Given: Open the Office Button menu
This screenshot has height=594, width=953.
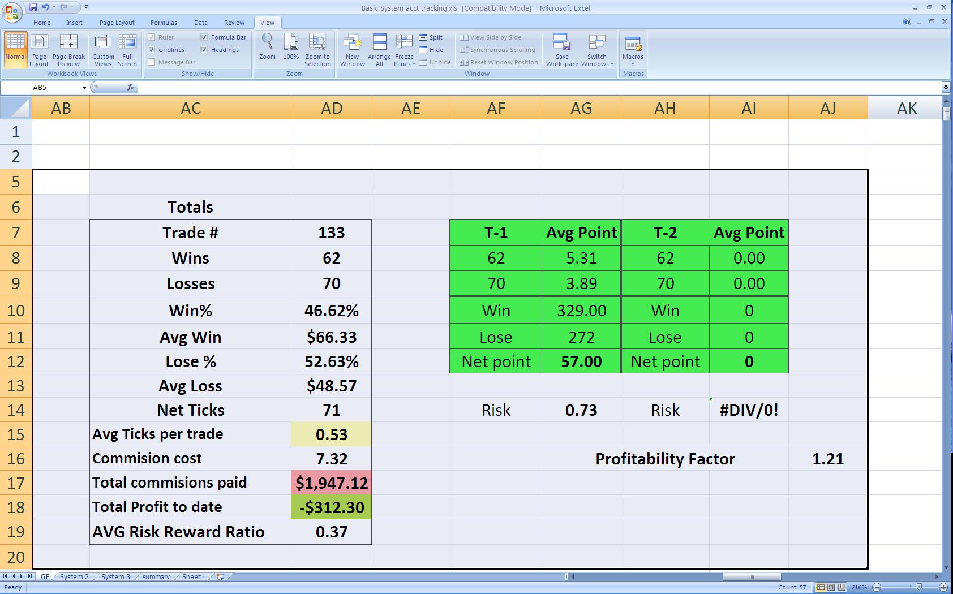Looking at the screenshot, I should click(x=12, y=11).
